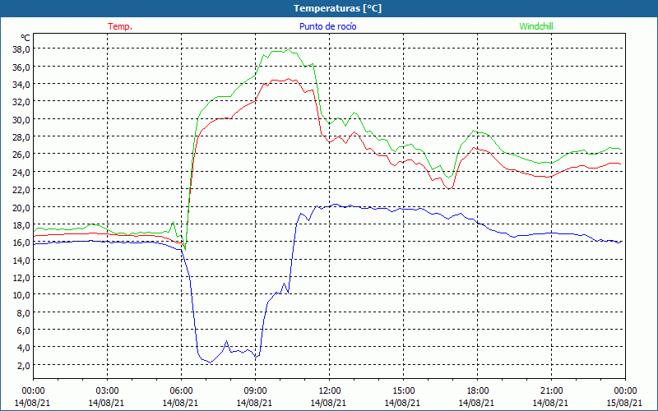Screen dimensions: 658x411
Task: Click the 4,0 y-axis value
Action: [23, 347]
